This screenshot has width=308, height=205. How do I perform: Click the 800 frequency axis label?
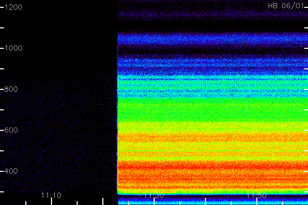tap(11, 89)
